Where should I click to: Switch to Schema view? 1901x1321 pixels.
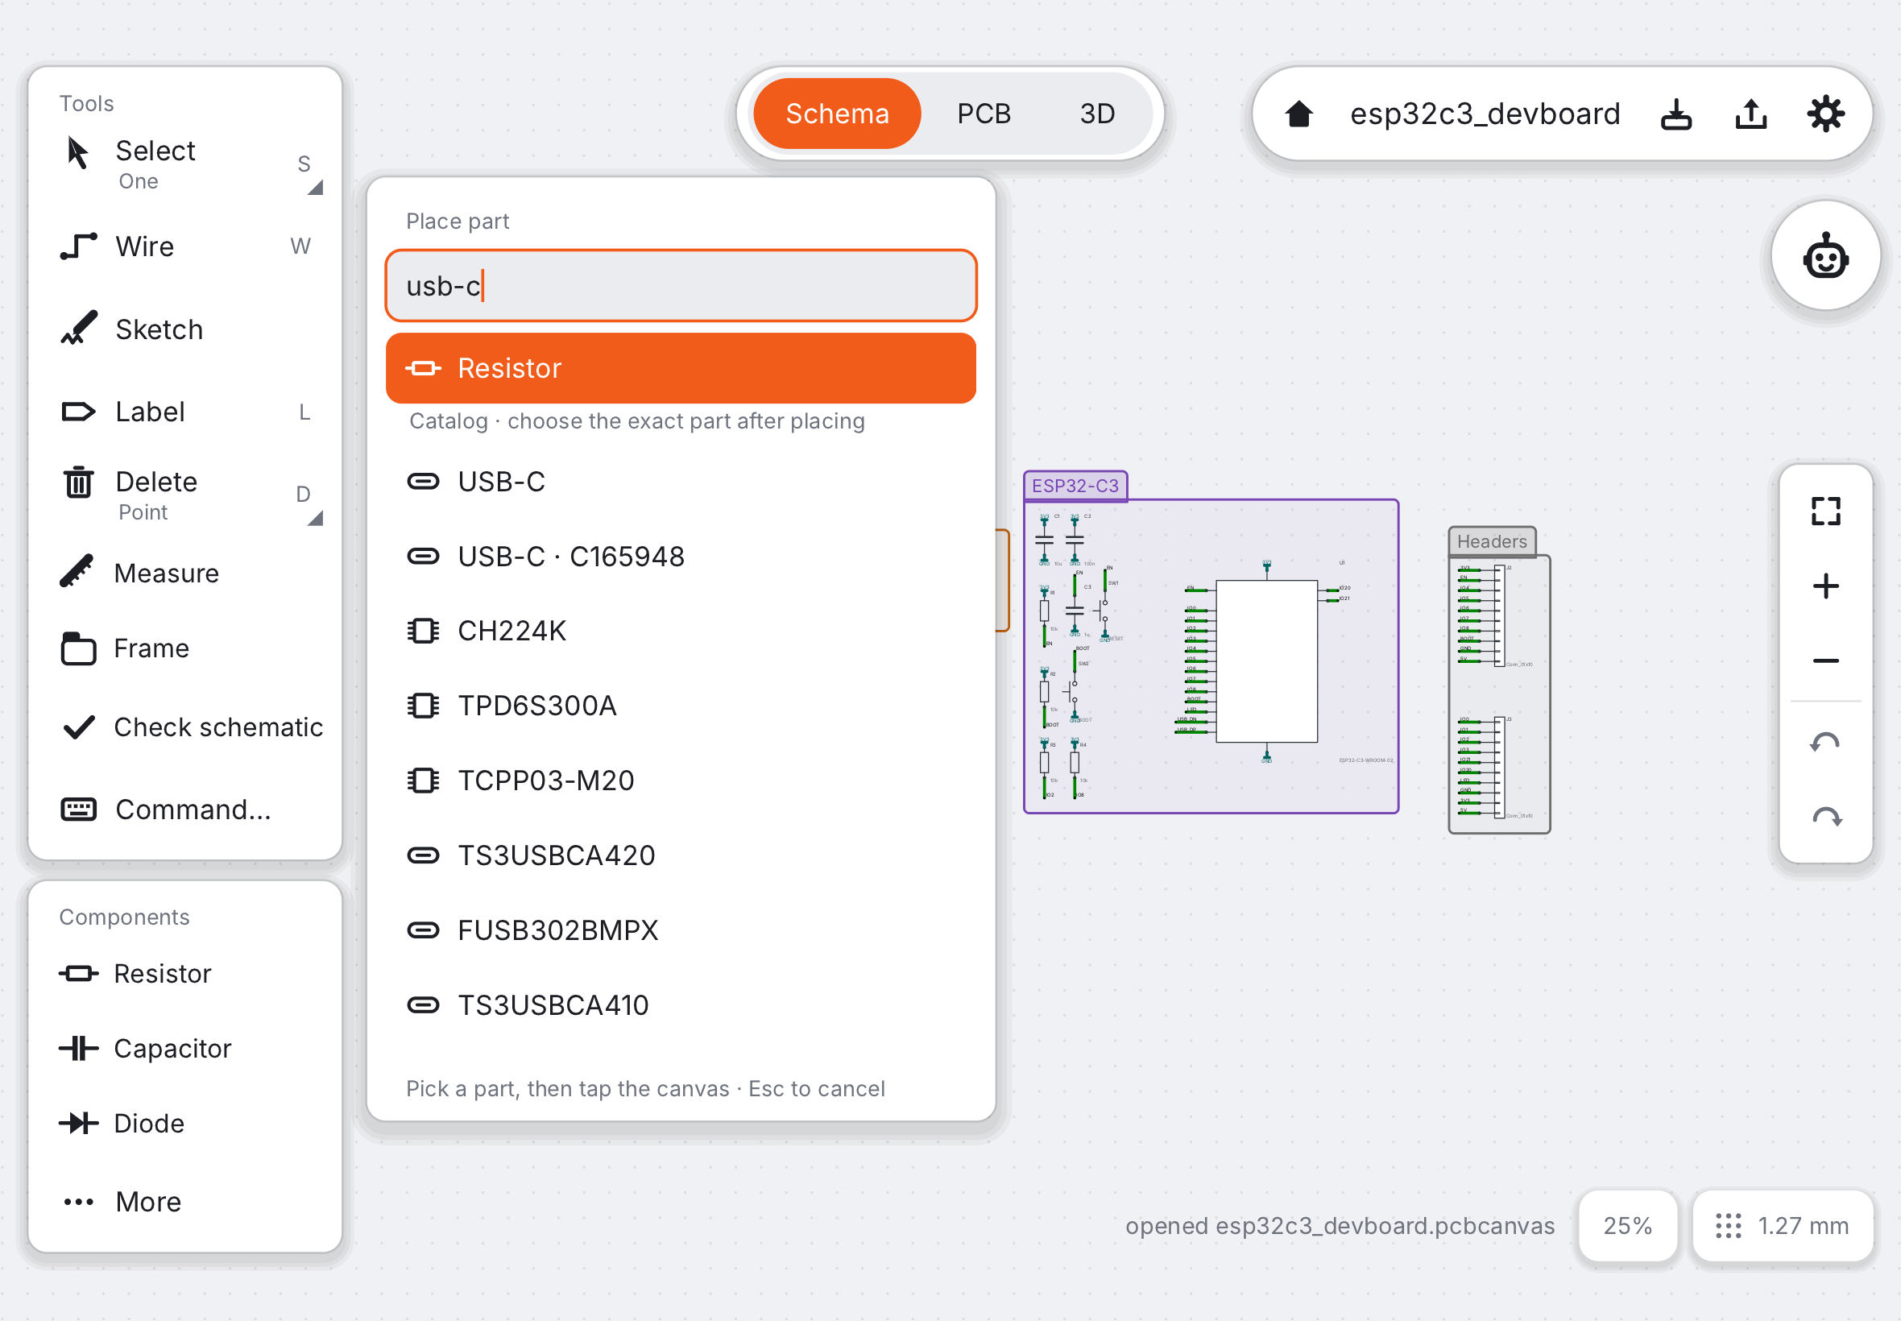coord(837,114)
